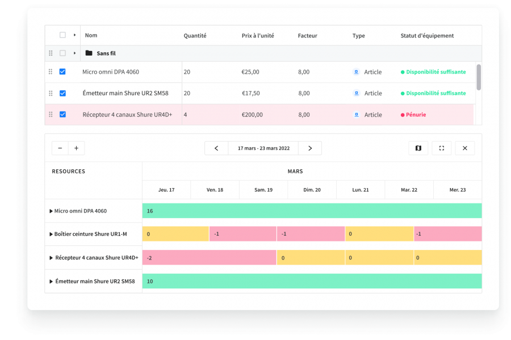Expand Récepteur 4 canaux Shure UR4D+ resource row
Viewport: 511px width, 340px height.
(x=52, y=258)
